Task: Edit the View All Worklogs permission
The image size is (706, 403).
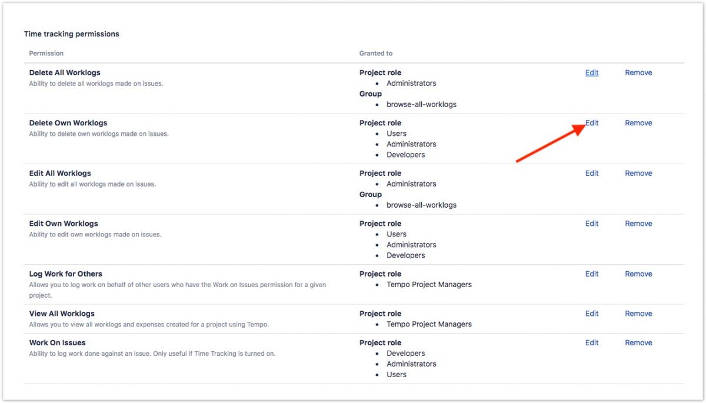Action: (591, 314)
